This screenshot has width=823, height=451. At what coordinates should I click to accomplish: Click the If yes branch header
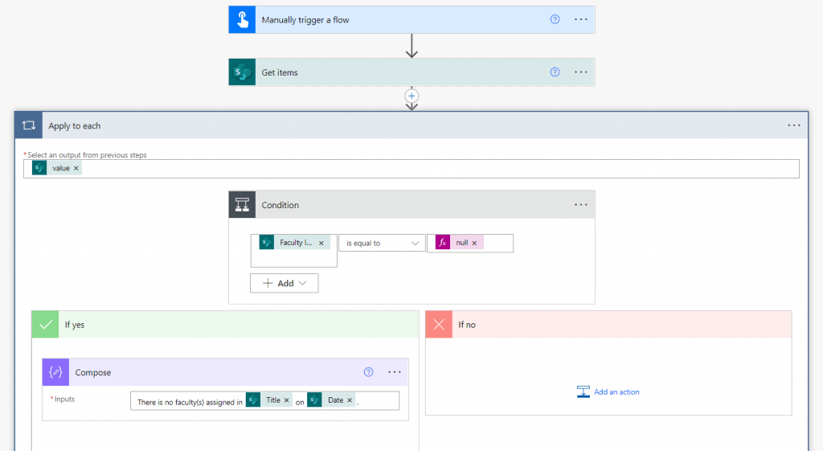[x=225, y=325]
